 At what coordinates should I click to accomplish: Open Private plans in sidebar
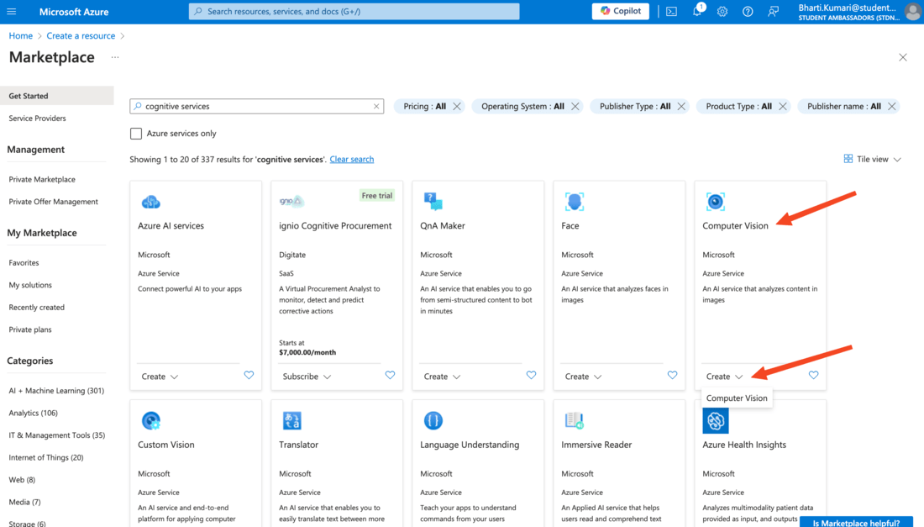(30, 329)
